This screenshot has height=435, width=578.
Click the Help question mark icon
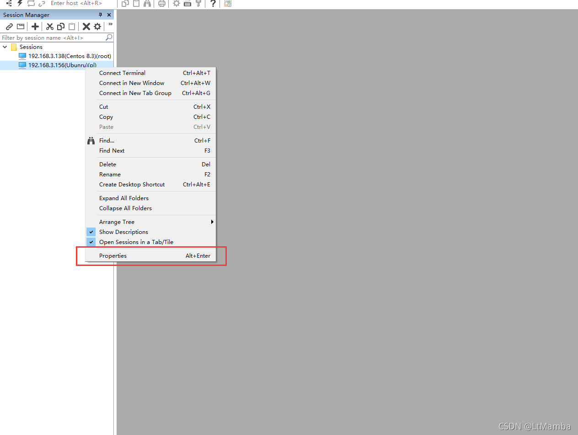point(213,3)
